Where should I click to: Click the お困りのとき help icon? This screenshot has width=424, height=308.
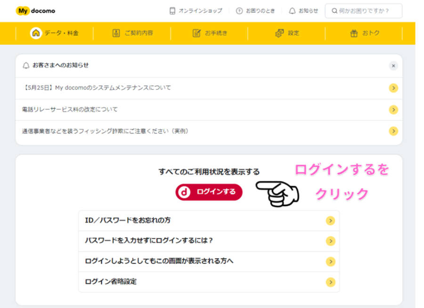(239, 11)
